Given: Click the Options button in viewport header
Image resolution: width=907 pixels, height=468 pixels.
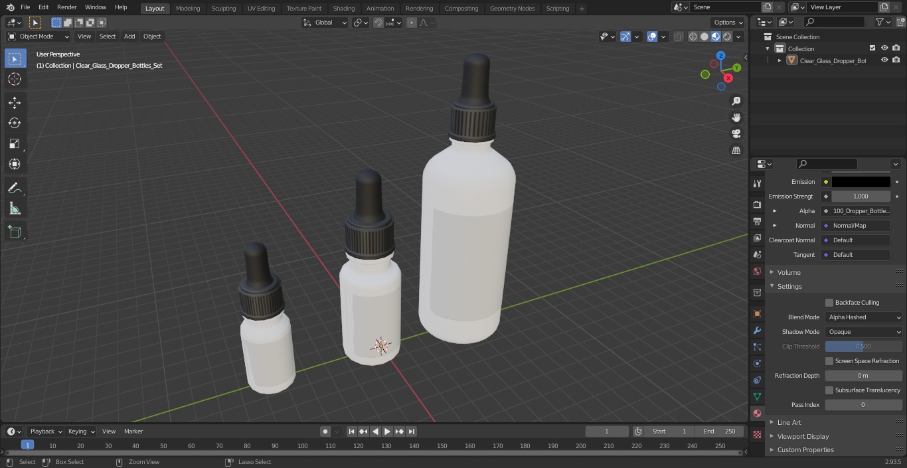Looking at the screenshot, I should 729,23.
